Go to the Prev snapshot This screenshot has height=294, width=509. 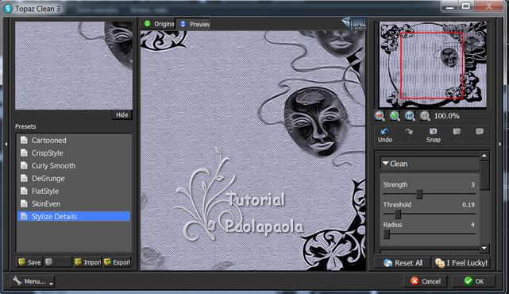coord(457,135)
